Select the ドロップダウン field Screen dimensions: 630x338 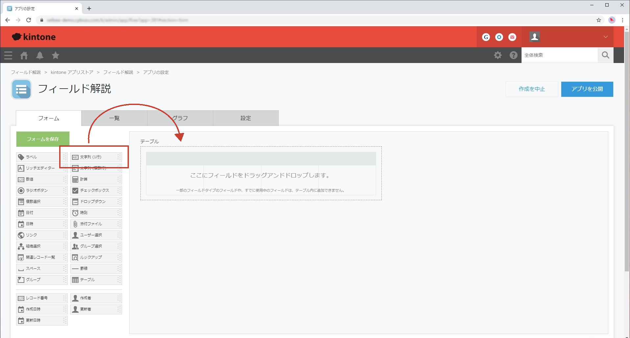click(x=96, y=201)
